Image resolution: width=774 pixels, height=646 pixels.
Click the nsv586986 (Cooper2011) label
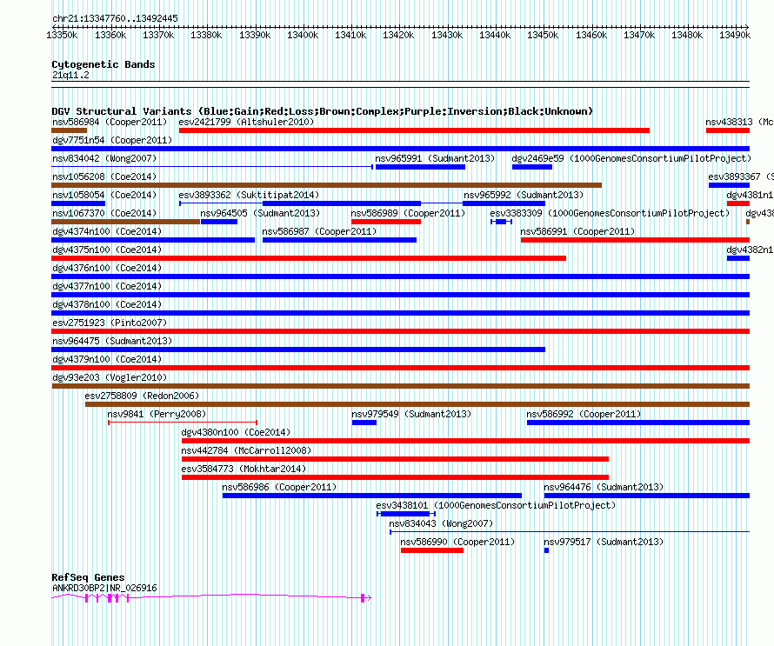279,487
